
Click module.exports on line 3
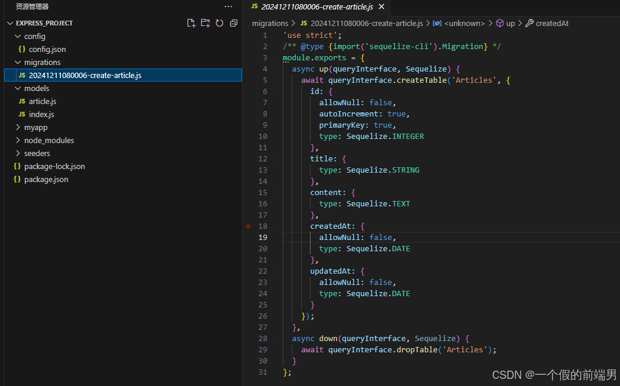[314, 58]
